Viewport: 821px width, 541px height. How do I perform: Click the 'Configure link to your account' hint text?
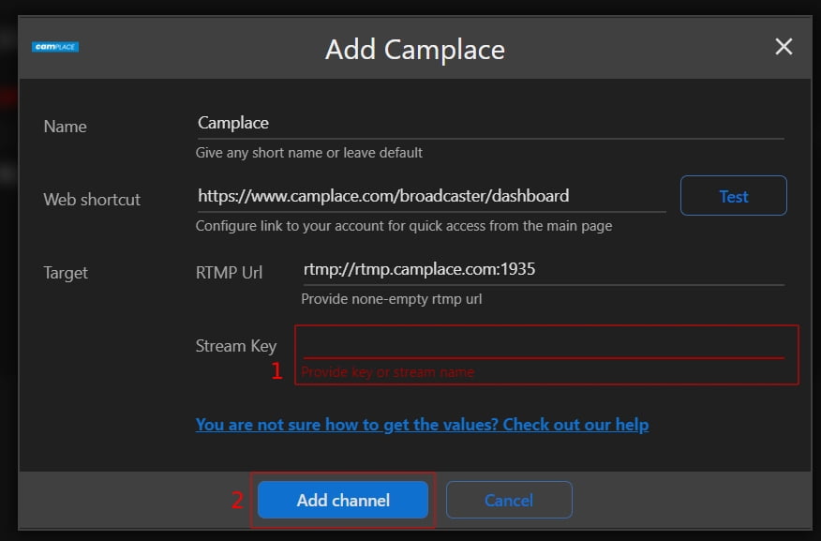tap(404, 226)
